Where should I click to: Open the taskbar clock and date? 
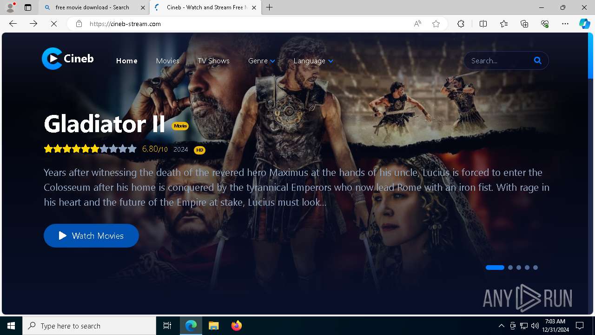(x=556, y=326)
